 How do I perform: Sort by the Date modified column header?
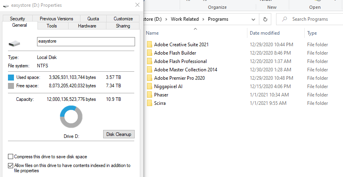(265, 33)
